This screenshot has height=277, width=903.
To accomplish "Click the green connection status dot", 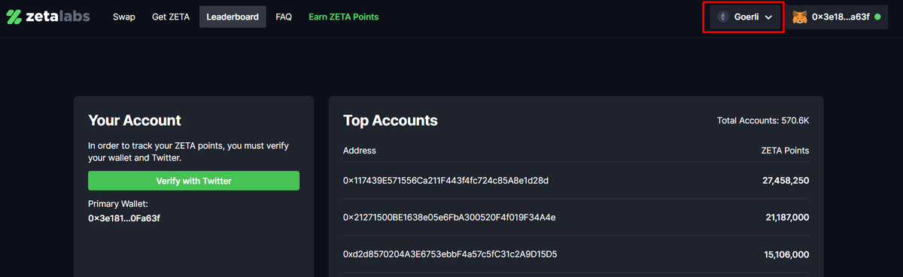I will tap(877, 17).
